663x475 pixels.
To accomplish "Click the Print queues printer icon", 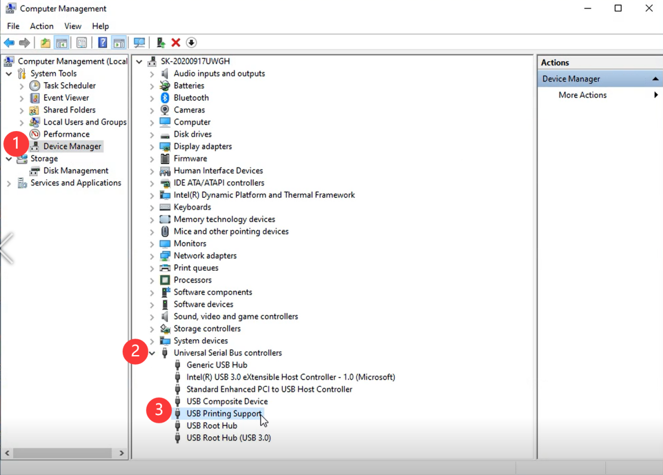I will [165, 268].
